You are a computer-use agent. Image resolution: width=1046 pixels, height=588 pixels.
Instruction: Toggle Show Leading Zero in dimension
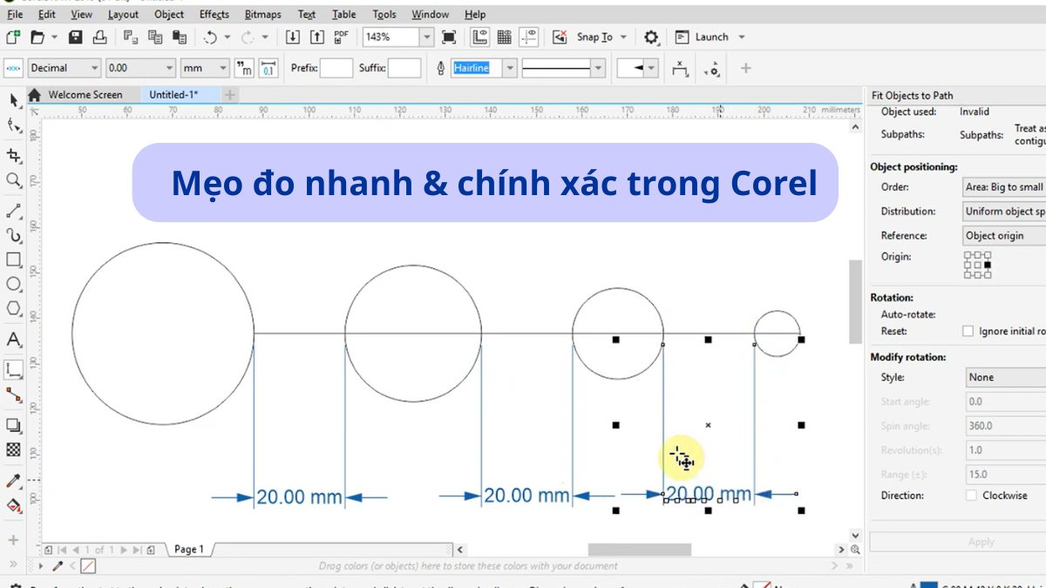[x=268, y=68]
